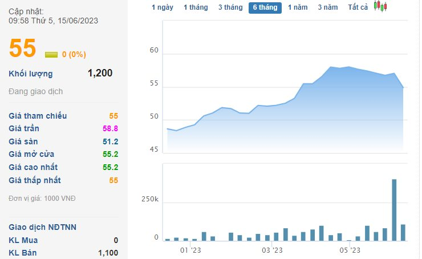The height and width of the screenshot is (259, 422).
Task: Click the '05 '23' x-axis label
Action: click(x=350, y=250)
